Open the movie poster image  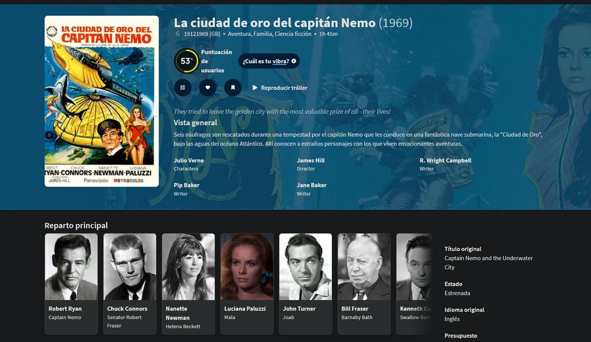click(102, 101)
